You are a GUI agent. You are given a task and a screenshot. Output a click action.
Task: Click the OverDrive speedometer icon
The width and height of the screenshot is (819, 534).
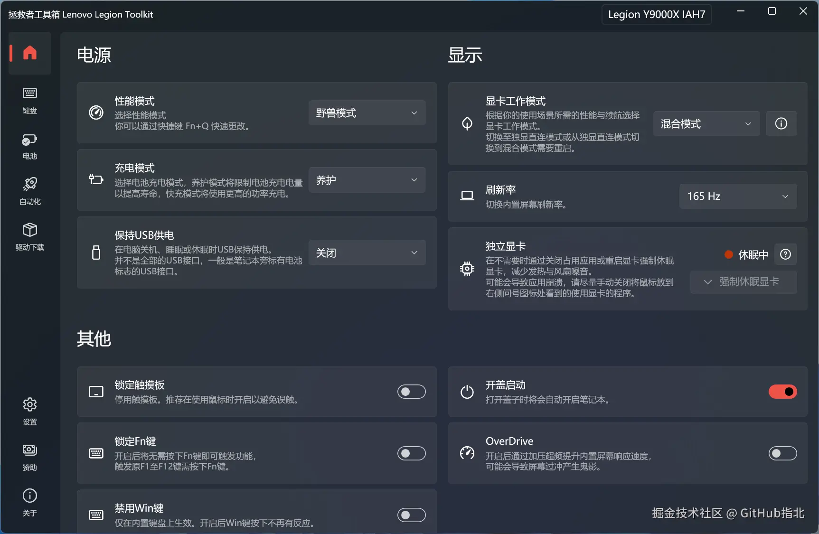(x=467, y=453)
